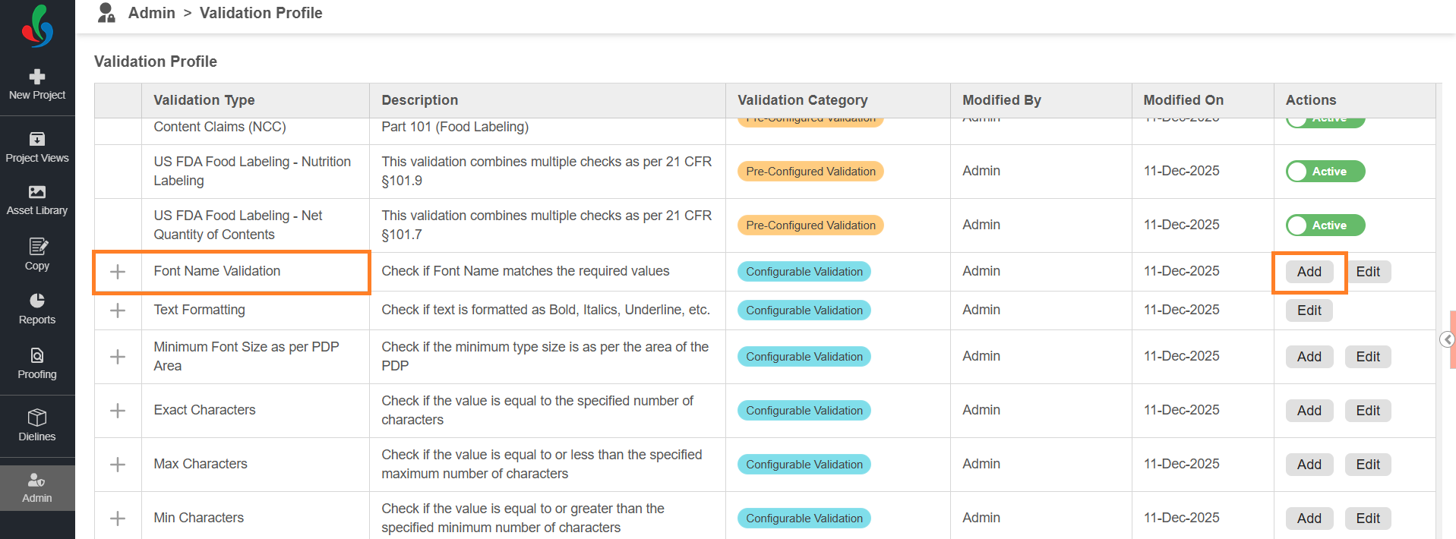Expand the Exact Characters row

(118, 411)
